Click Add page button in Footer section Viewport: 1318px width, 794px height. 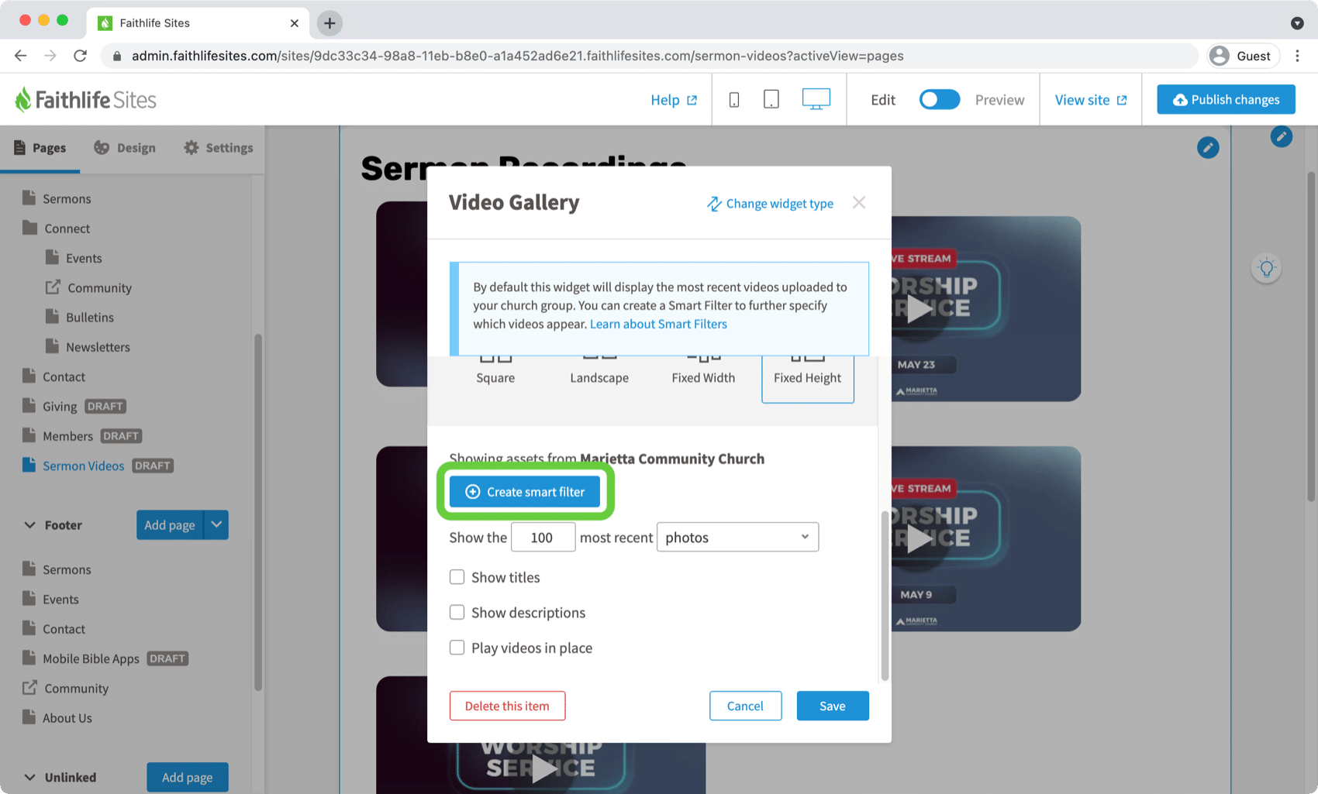point(169,525)
